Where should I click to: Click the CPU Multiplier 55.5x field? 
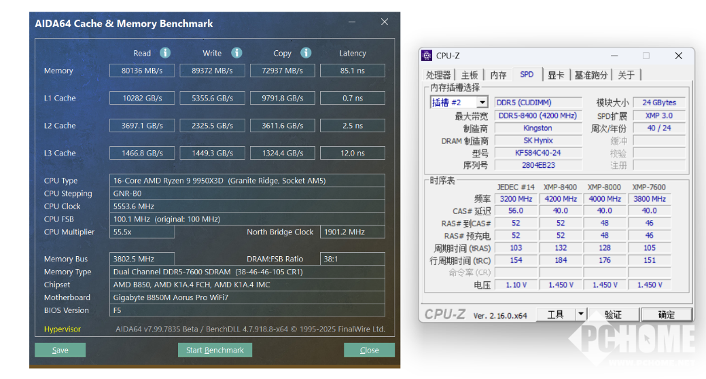point(142,232)
